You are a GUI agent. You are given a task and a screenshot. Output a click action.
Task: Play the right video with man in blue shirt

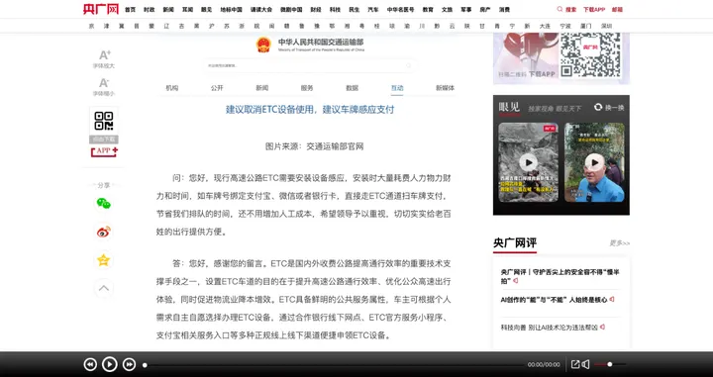(x=595, y=162)
